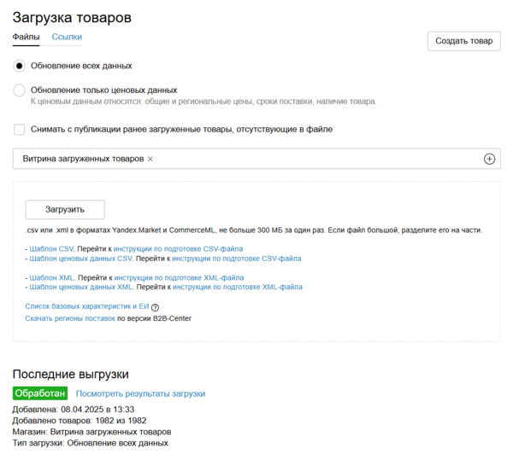Switch to the Ссылки tab
Screen dimensions: 513x460
(67, 37)
